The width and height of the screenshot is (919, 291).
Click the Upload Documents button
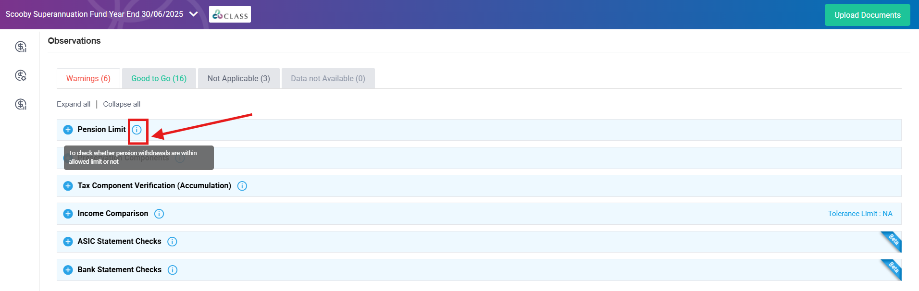[868, 15]
